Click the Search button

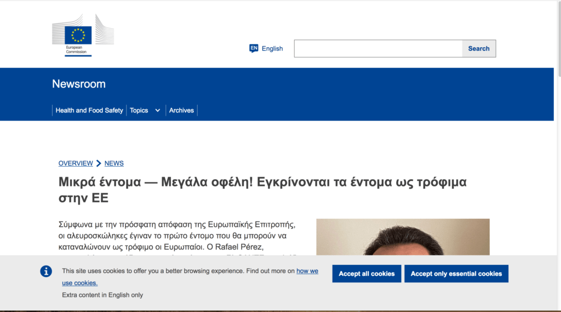pos(479,48)
